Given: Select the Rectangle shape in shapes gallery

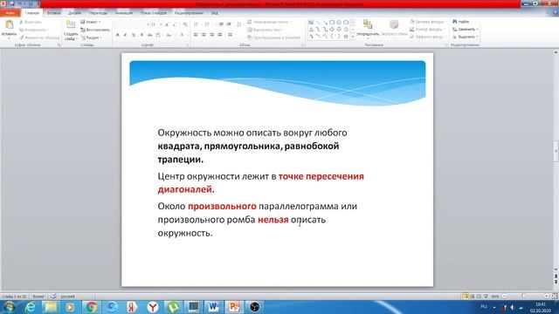Looking at the screenshot, I should 332,23.
